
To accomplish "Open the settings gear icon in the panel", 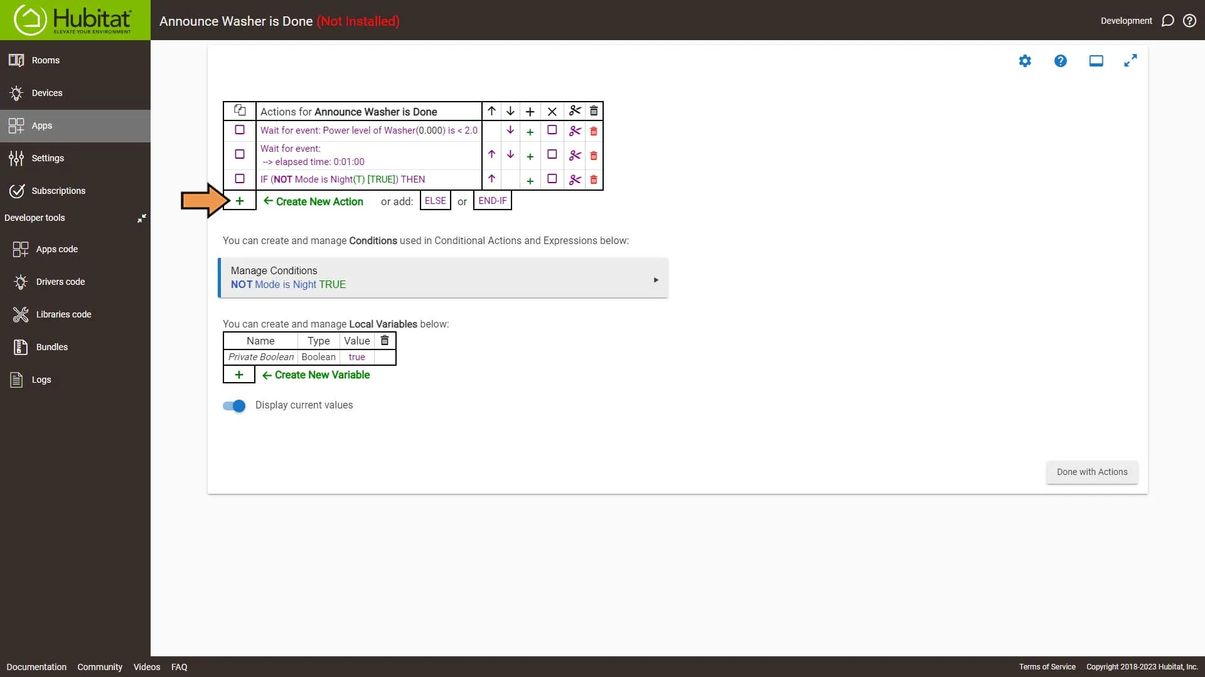I will [x=1025, y=61].
